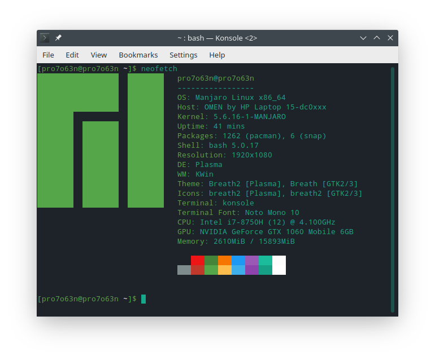The image size is (435, 360).
Task: Click the 'Icons: breath2 [Plasma]' line
Action: click(x=269, y=194)
